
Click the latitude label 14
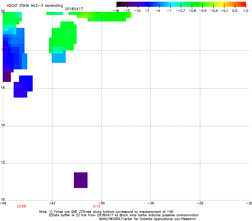(3, 125)
